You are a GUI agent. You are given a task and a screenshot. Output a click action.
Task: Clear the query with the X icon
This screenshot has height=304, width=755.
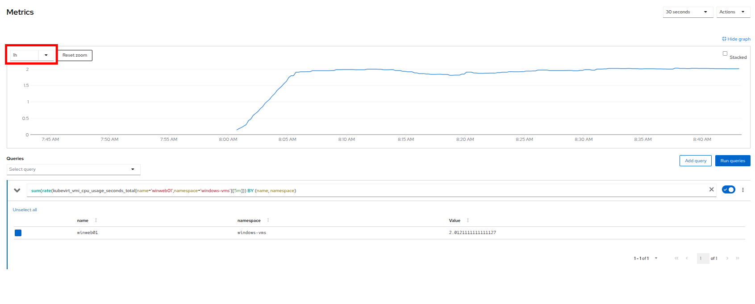pos(711,190)
